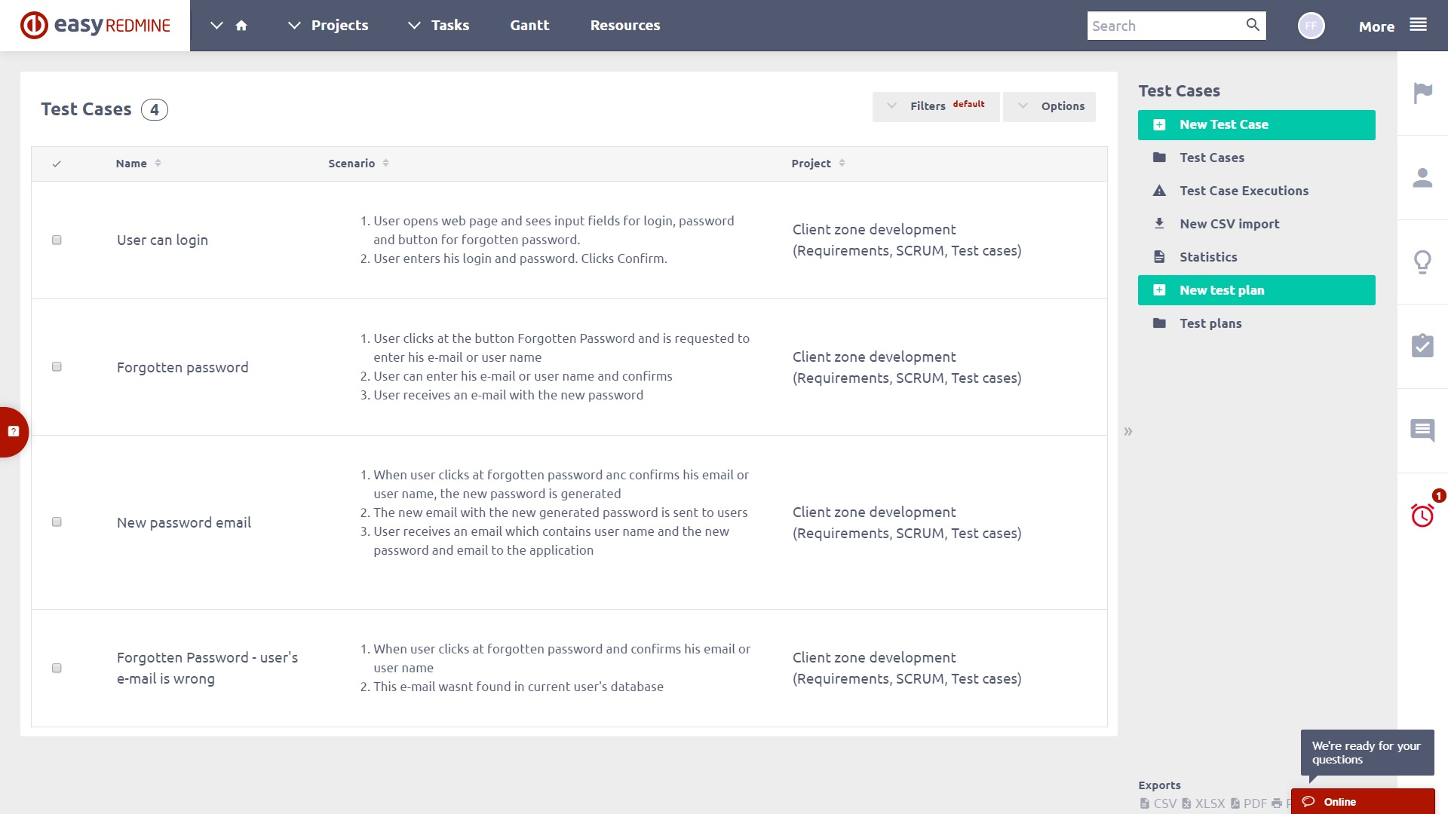Screen dimensions: 1448x814
Task: Tick checkbox for New password email
Action: pyautogui.click(x=57, y=522)
